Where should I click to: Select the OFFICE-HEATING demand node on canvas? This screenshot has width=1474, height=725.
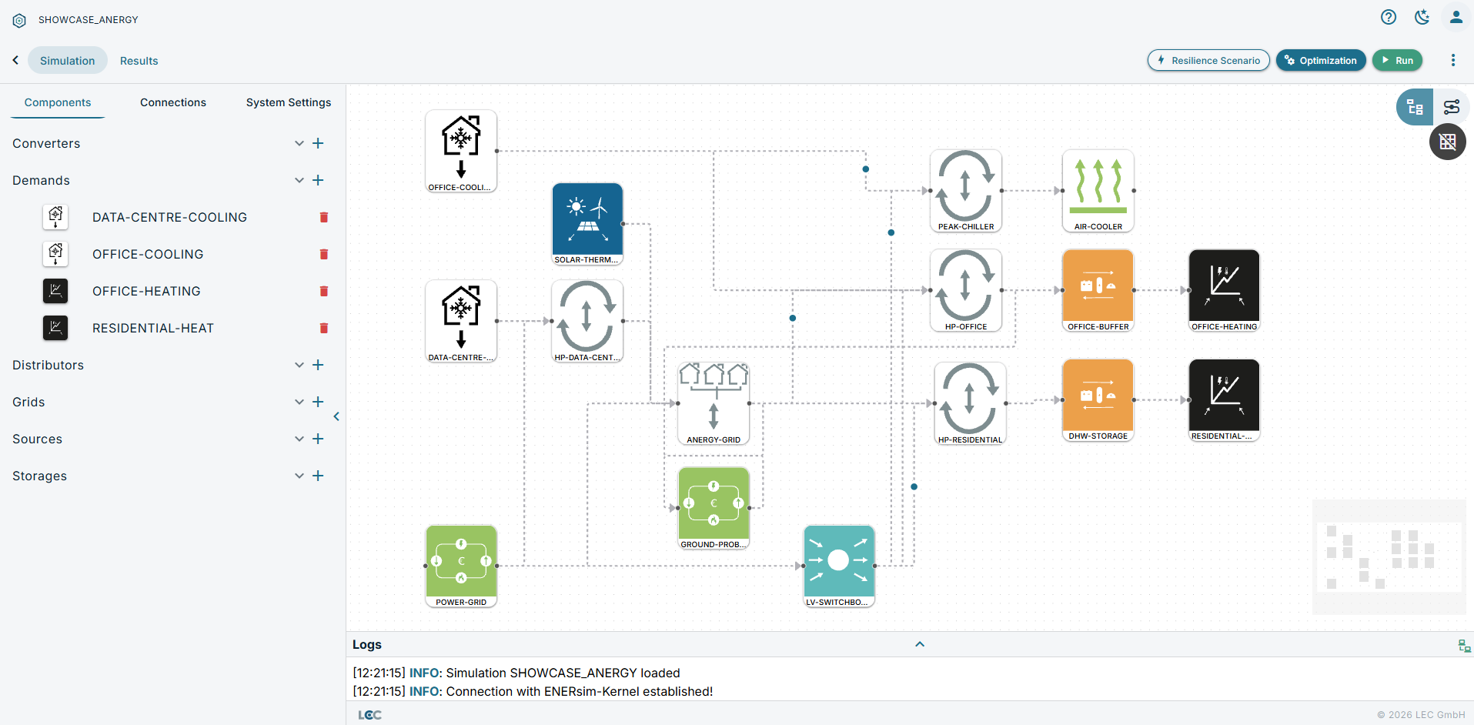(1225, 290)
